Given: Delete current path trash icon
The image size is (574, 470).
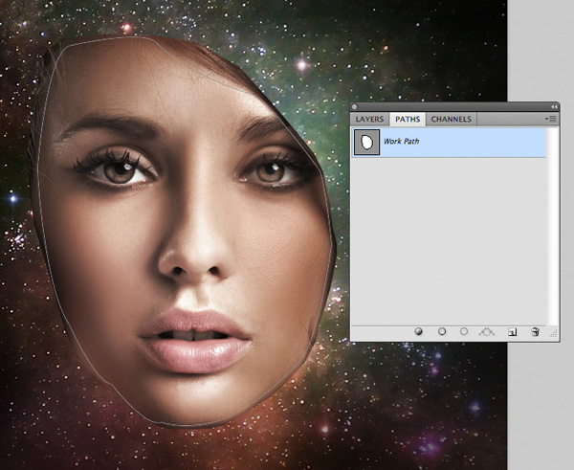Looking at the screenshot, I should click(x=535, y=332).
